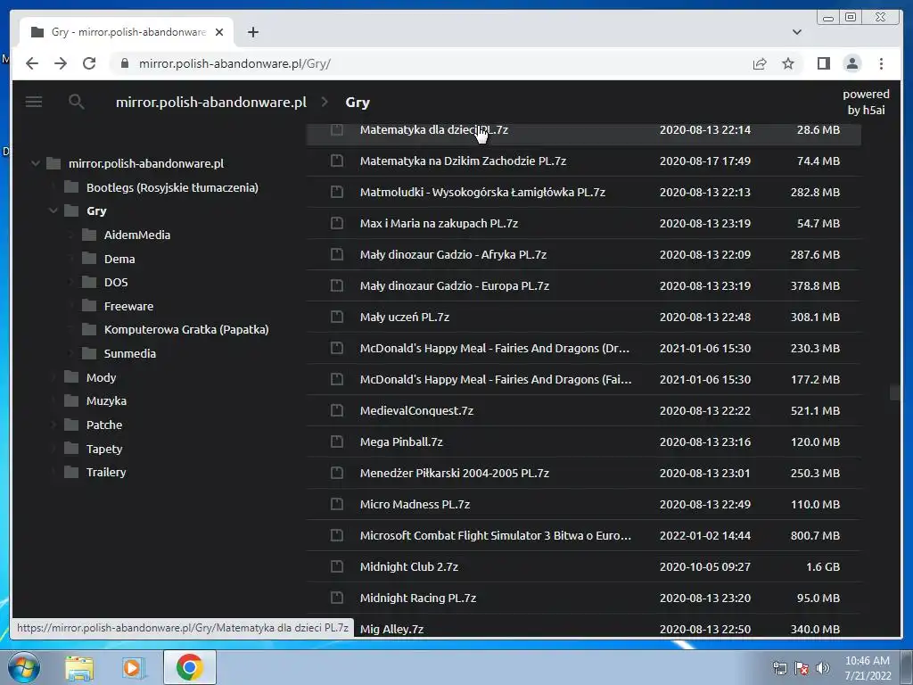This screenshot has width=913, height=685.
Task: Click the Action Center flag tray icon
Action: click(802, 668)
